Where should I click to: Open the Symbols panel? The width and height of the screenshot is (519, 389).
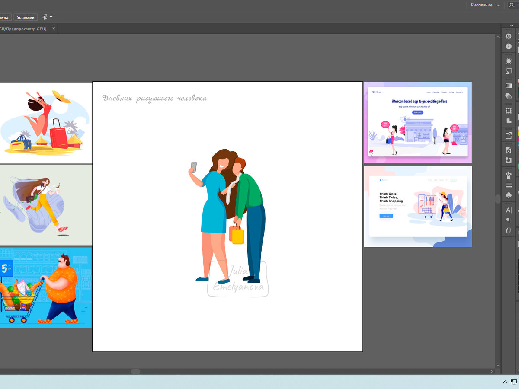click(x=509, y=195)
